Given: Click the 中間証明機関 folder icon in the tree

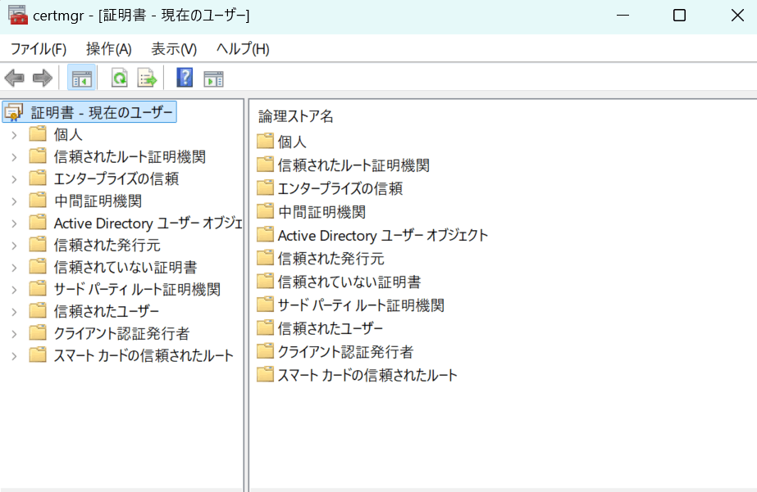Looking at the screenshot, I should [x=38, y=200].
